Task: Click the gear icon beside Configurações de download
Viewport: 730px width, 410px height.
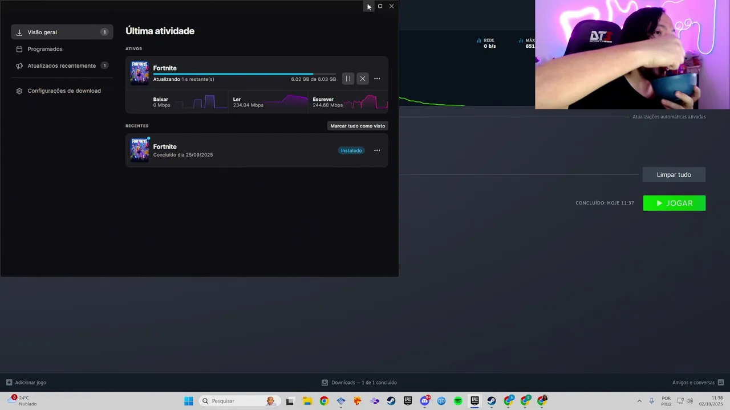Action: [x=19, y=91]
